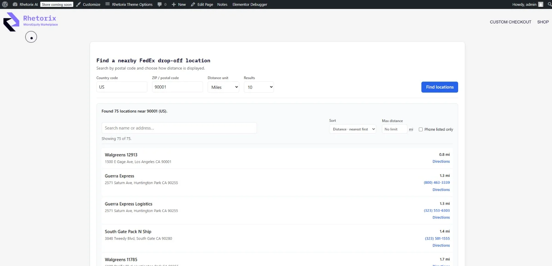
Task: Focus the Max distance field
Action: (x=394, y=129)
